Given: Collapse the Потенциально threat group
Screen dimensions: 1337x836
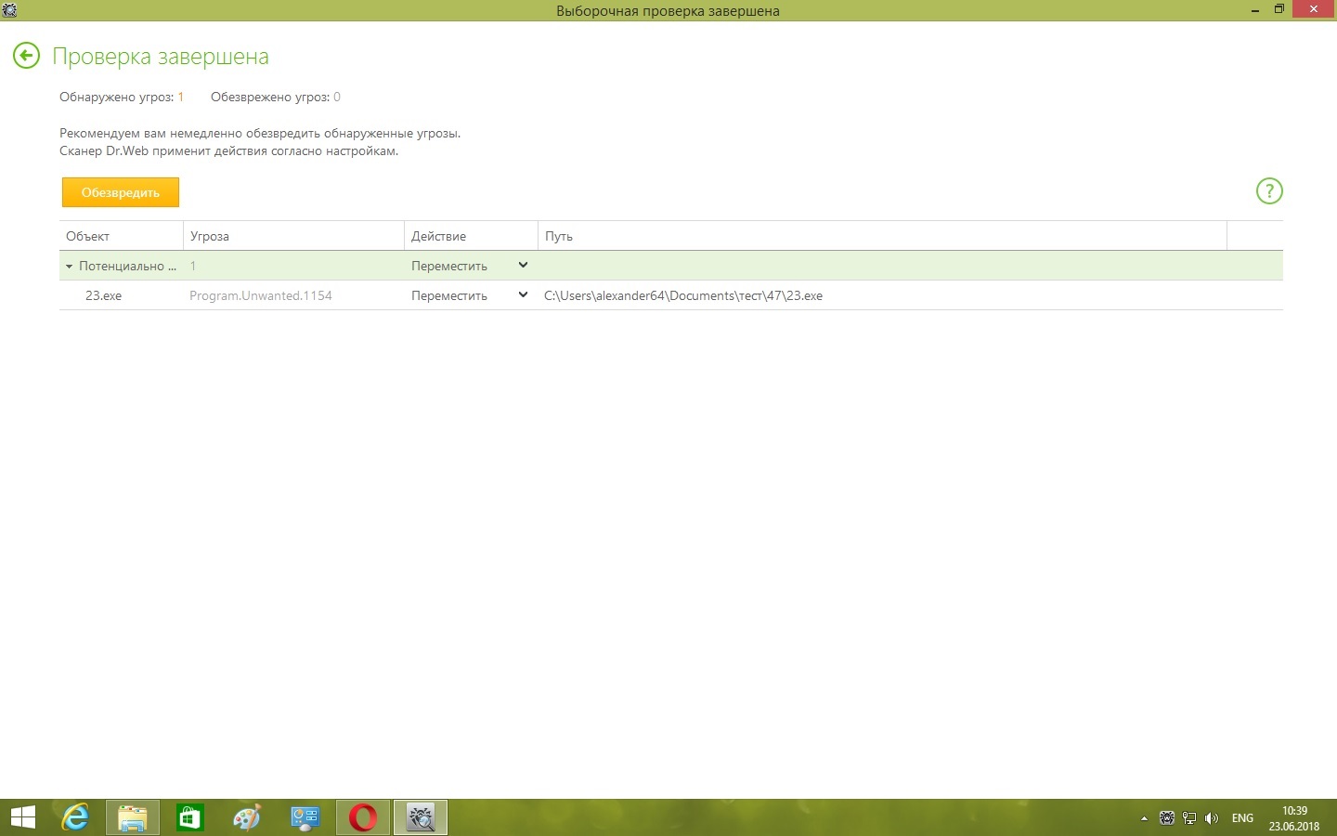Looking at the screenshot, I should [69, 267].
